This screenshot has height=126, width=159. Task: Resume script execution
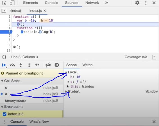click(x=4, y=65)
